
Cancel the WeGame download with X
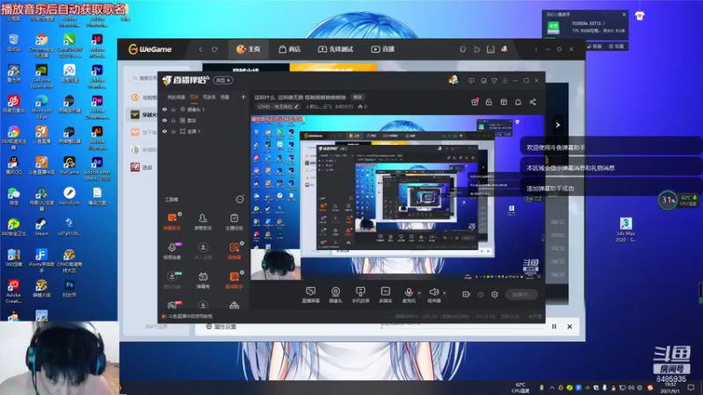pos(569,327)
